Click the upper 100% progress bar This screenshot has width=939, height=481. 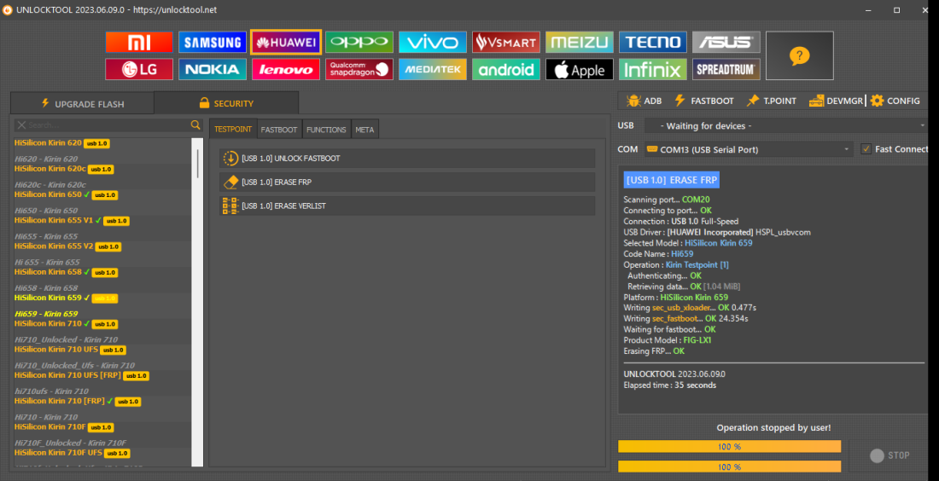[729, 446]
